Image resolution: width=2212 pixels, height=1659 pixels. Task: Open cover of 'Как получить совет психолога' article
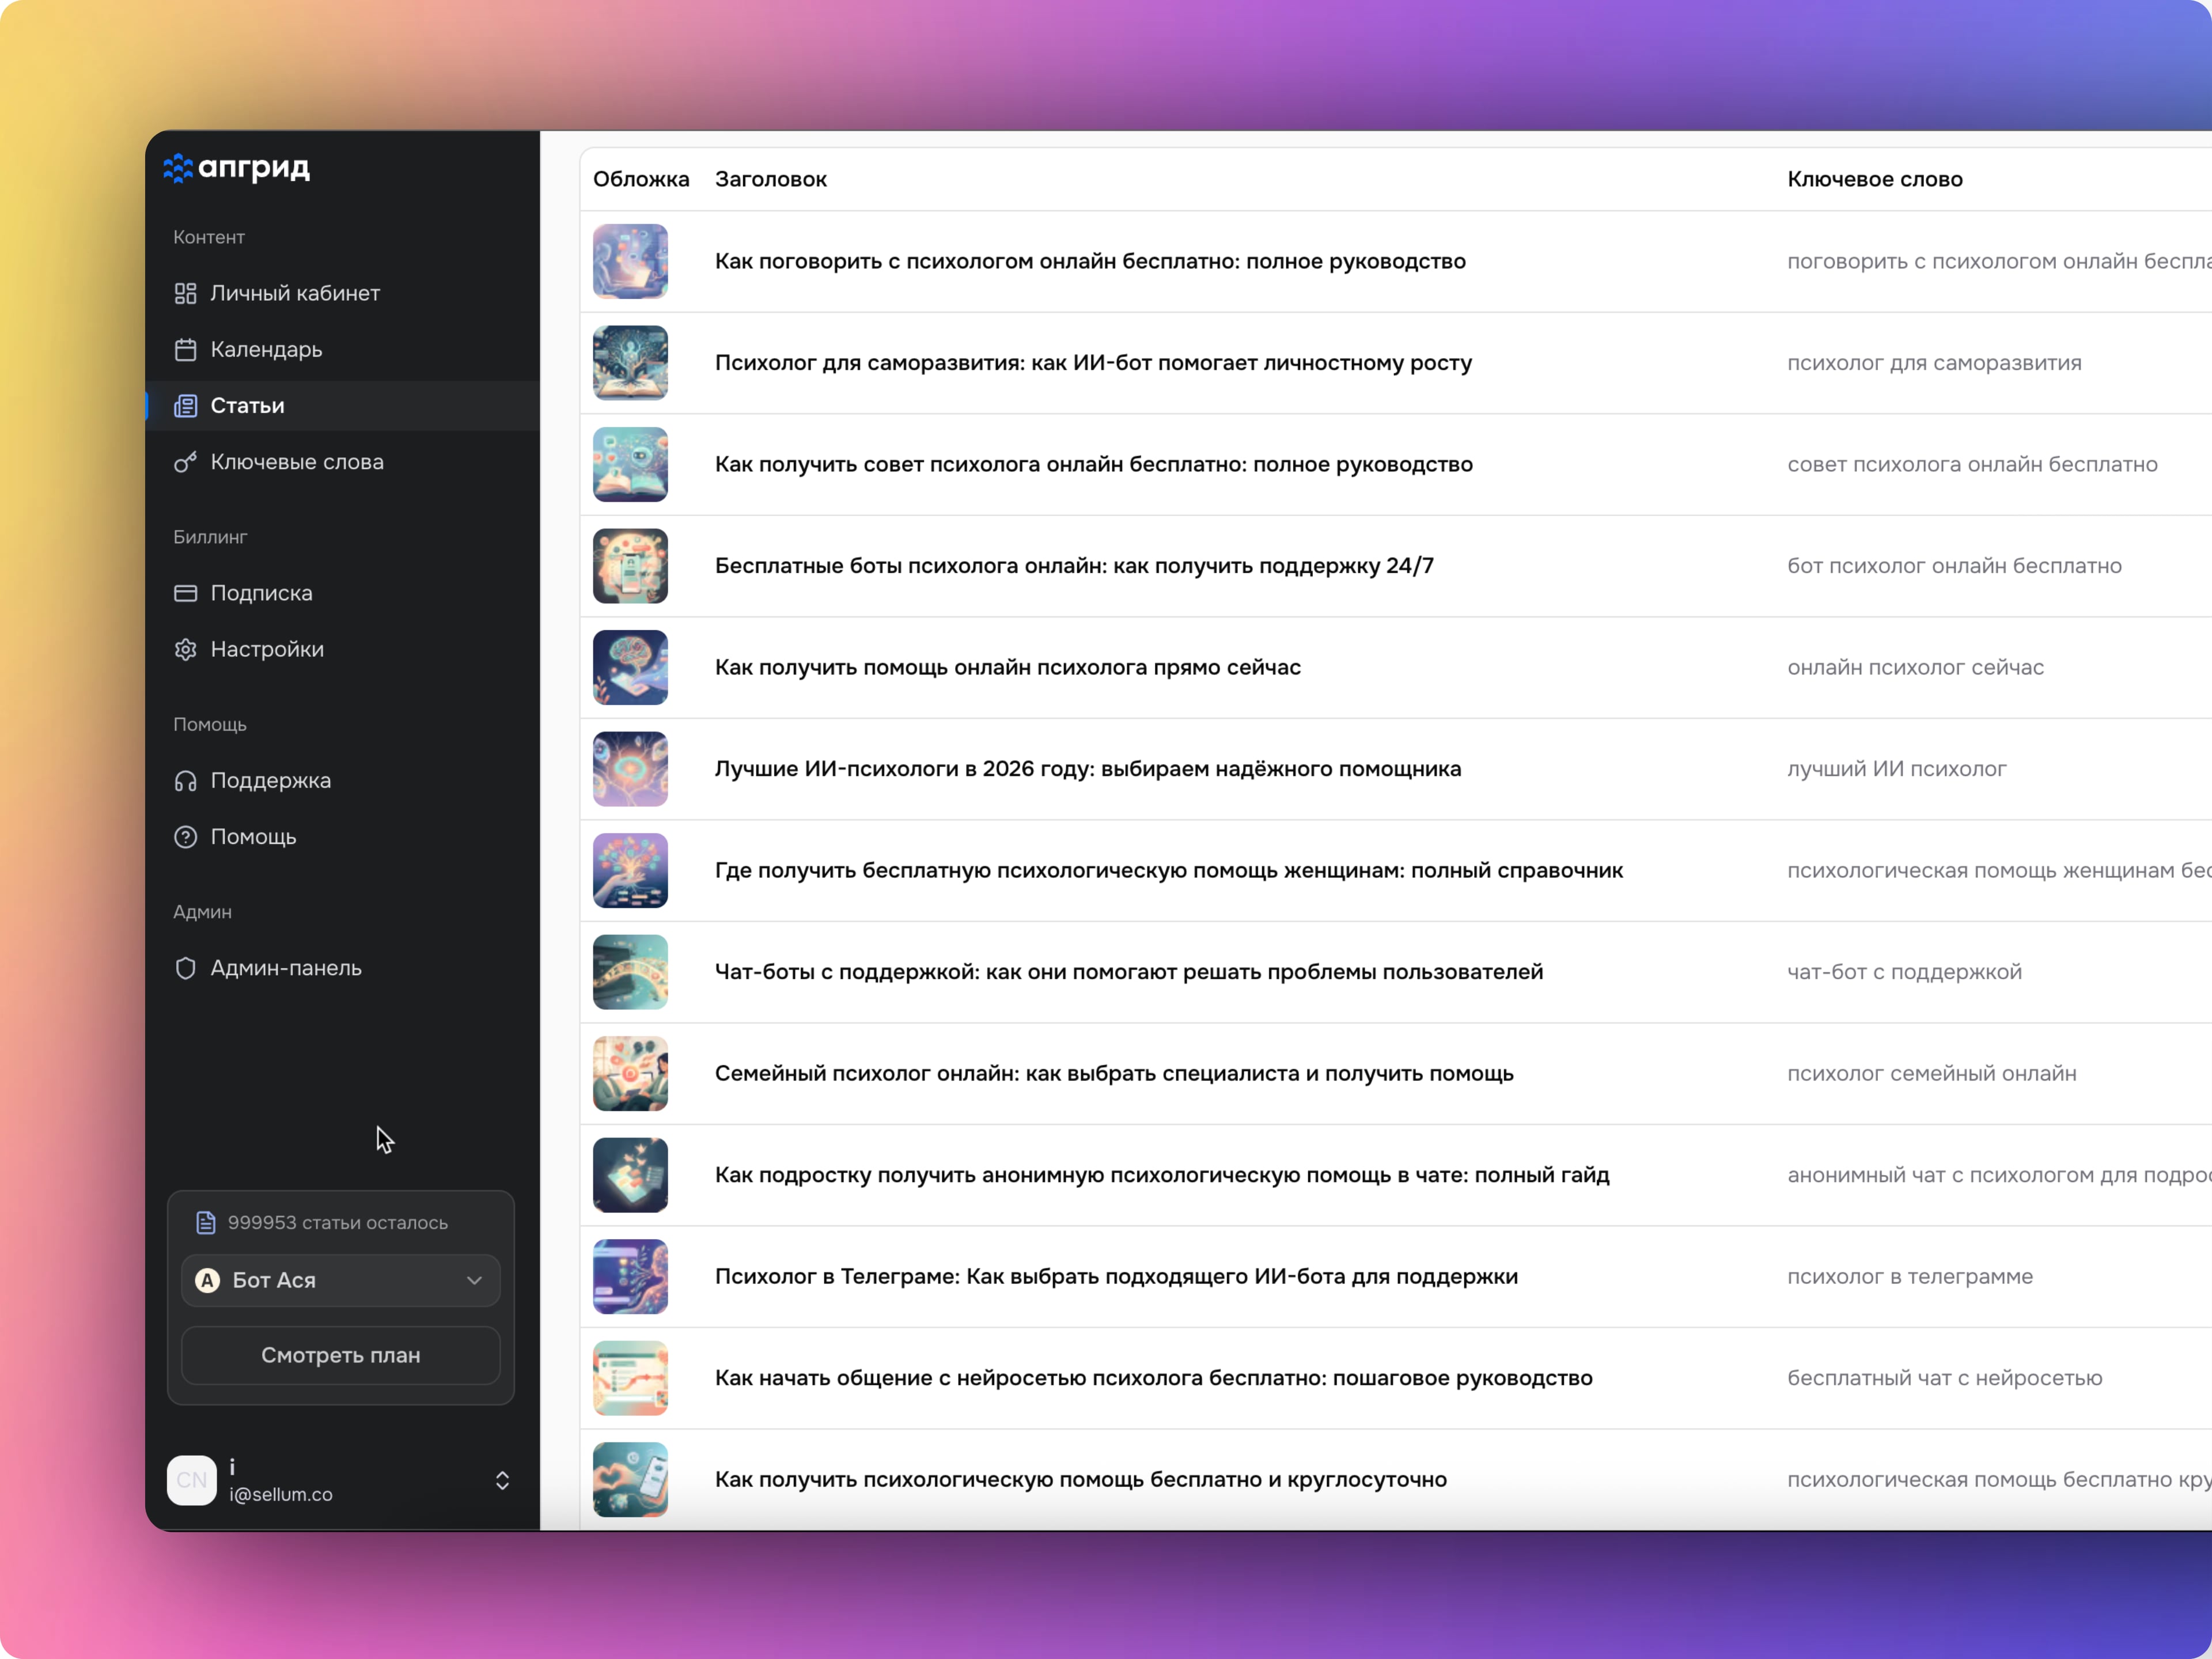point(630,464)
